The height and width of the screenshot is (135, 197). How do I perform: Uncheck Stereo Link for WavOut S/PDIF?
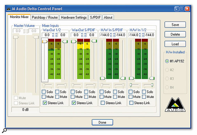point(74,103)
